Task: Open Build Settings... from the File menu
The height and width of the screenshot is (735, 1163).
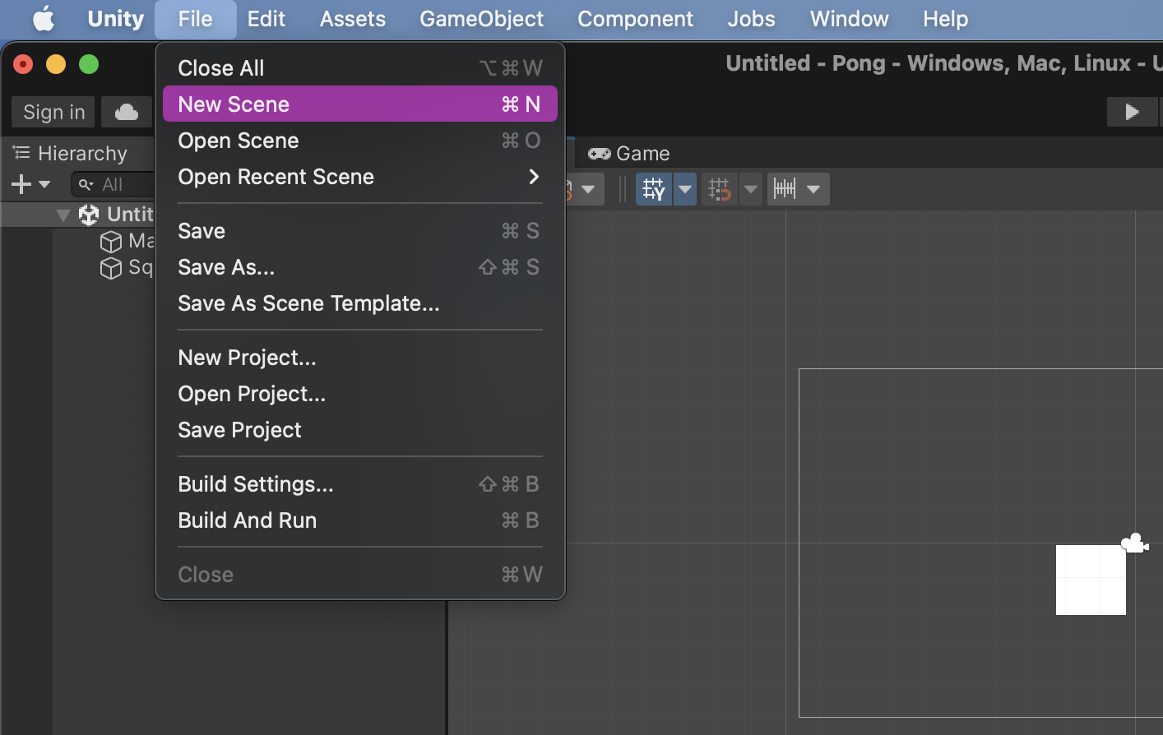Action: click(x=360, y=483)
